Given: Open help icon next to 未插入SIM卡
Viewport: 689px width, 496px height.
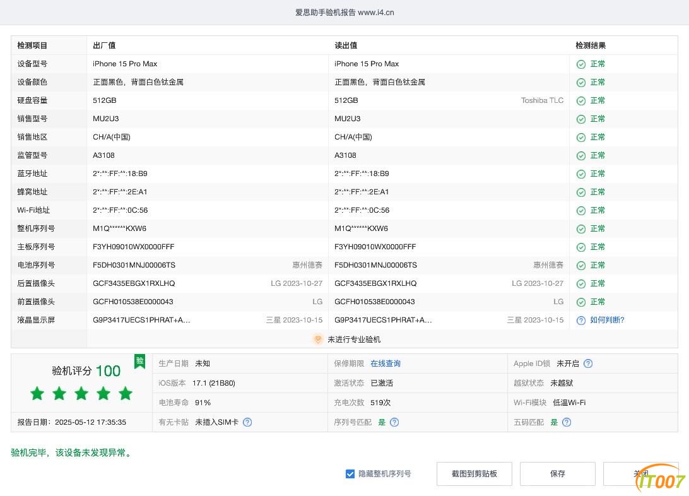Looking at the screenshot, I should pyautogui.click(x=247, y=422).
